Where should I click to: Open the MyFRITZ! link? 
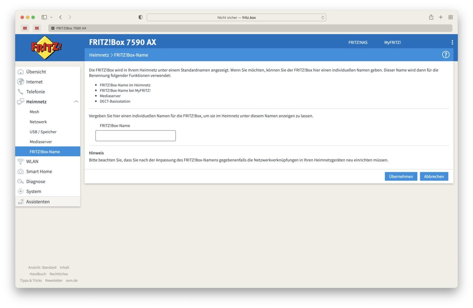click(x=393, y=42)
